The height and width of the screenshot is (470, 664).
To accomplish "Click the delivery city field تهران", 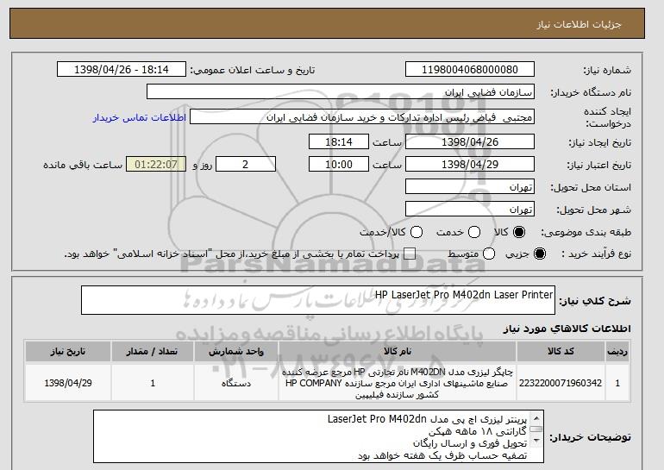I will tap(470, 210).
